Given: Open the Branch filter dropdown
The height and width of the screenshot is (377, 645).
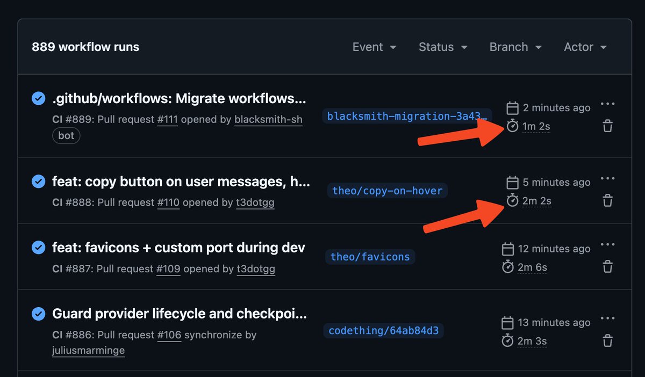Looking at the screenshot, I should tap(515, 47).
